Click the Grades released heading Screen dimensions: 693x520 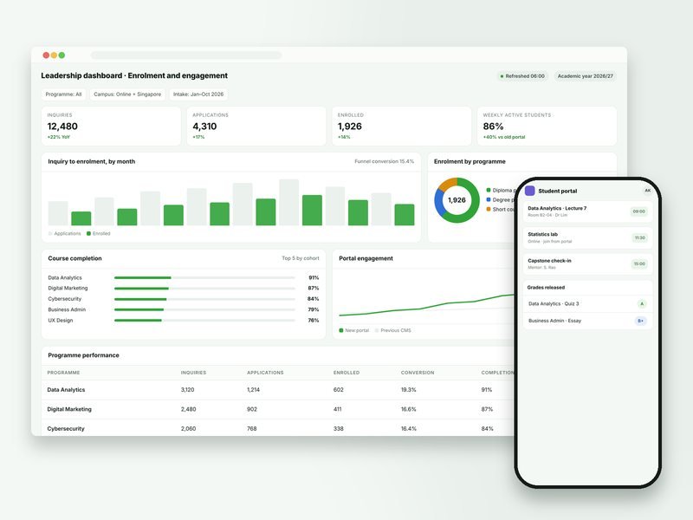pos(546,288)
